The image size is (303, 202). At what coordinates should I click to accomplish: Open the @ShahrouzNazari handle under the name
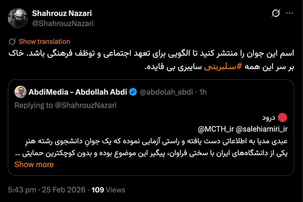click(63, 24)
